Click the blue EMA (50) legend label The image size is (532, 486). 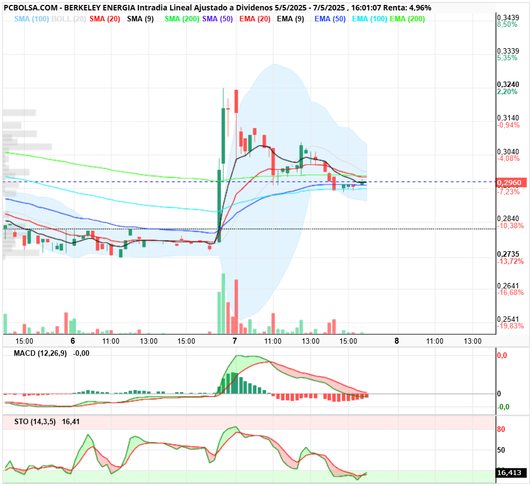[x=330, y=19]
